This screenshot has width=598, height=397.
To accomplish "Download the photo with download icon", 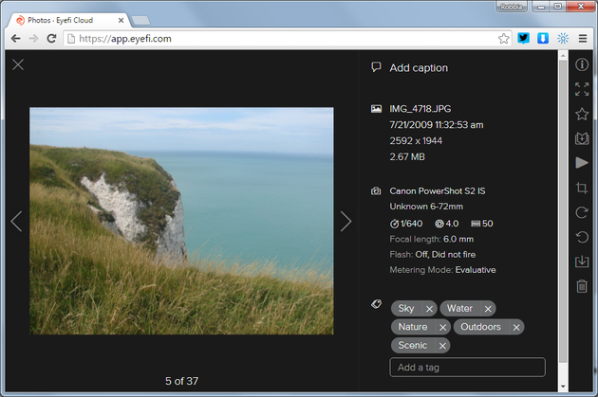I will tap(582, 262).
